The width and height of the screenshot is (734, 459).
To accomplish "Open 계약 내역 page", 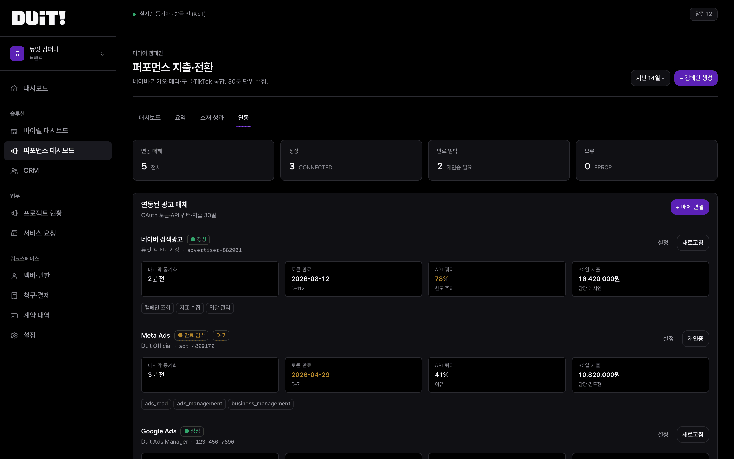I will click(58, 315).
